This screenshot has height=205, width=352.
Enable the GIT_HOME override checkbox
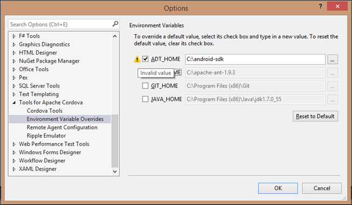(145, 86)
